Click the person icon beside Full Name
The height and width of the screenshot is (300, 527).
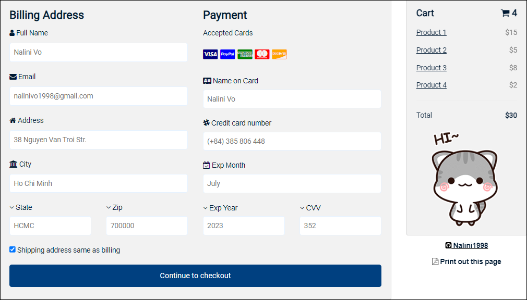11,32
